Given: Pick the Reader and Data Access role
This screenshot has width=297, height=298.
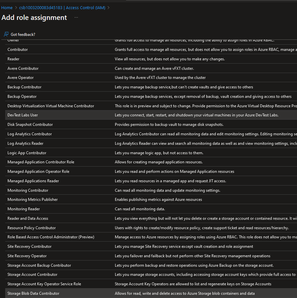Looking at the screenshot, I should click(x=28, y=218).
